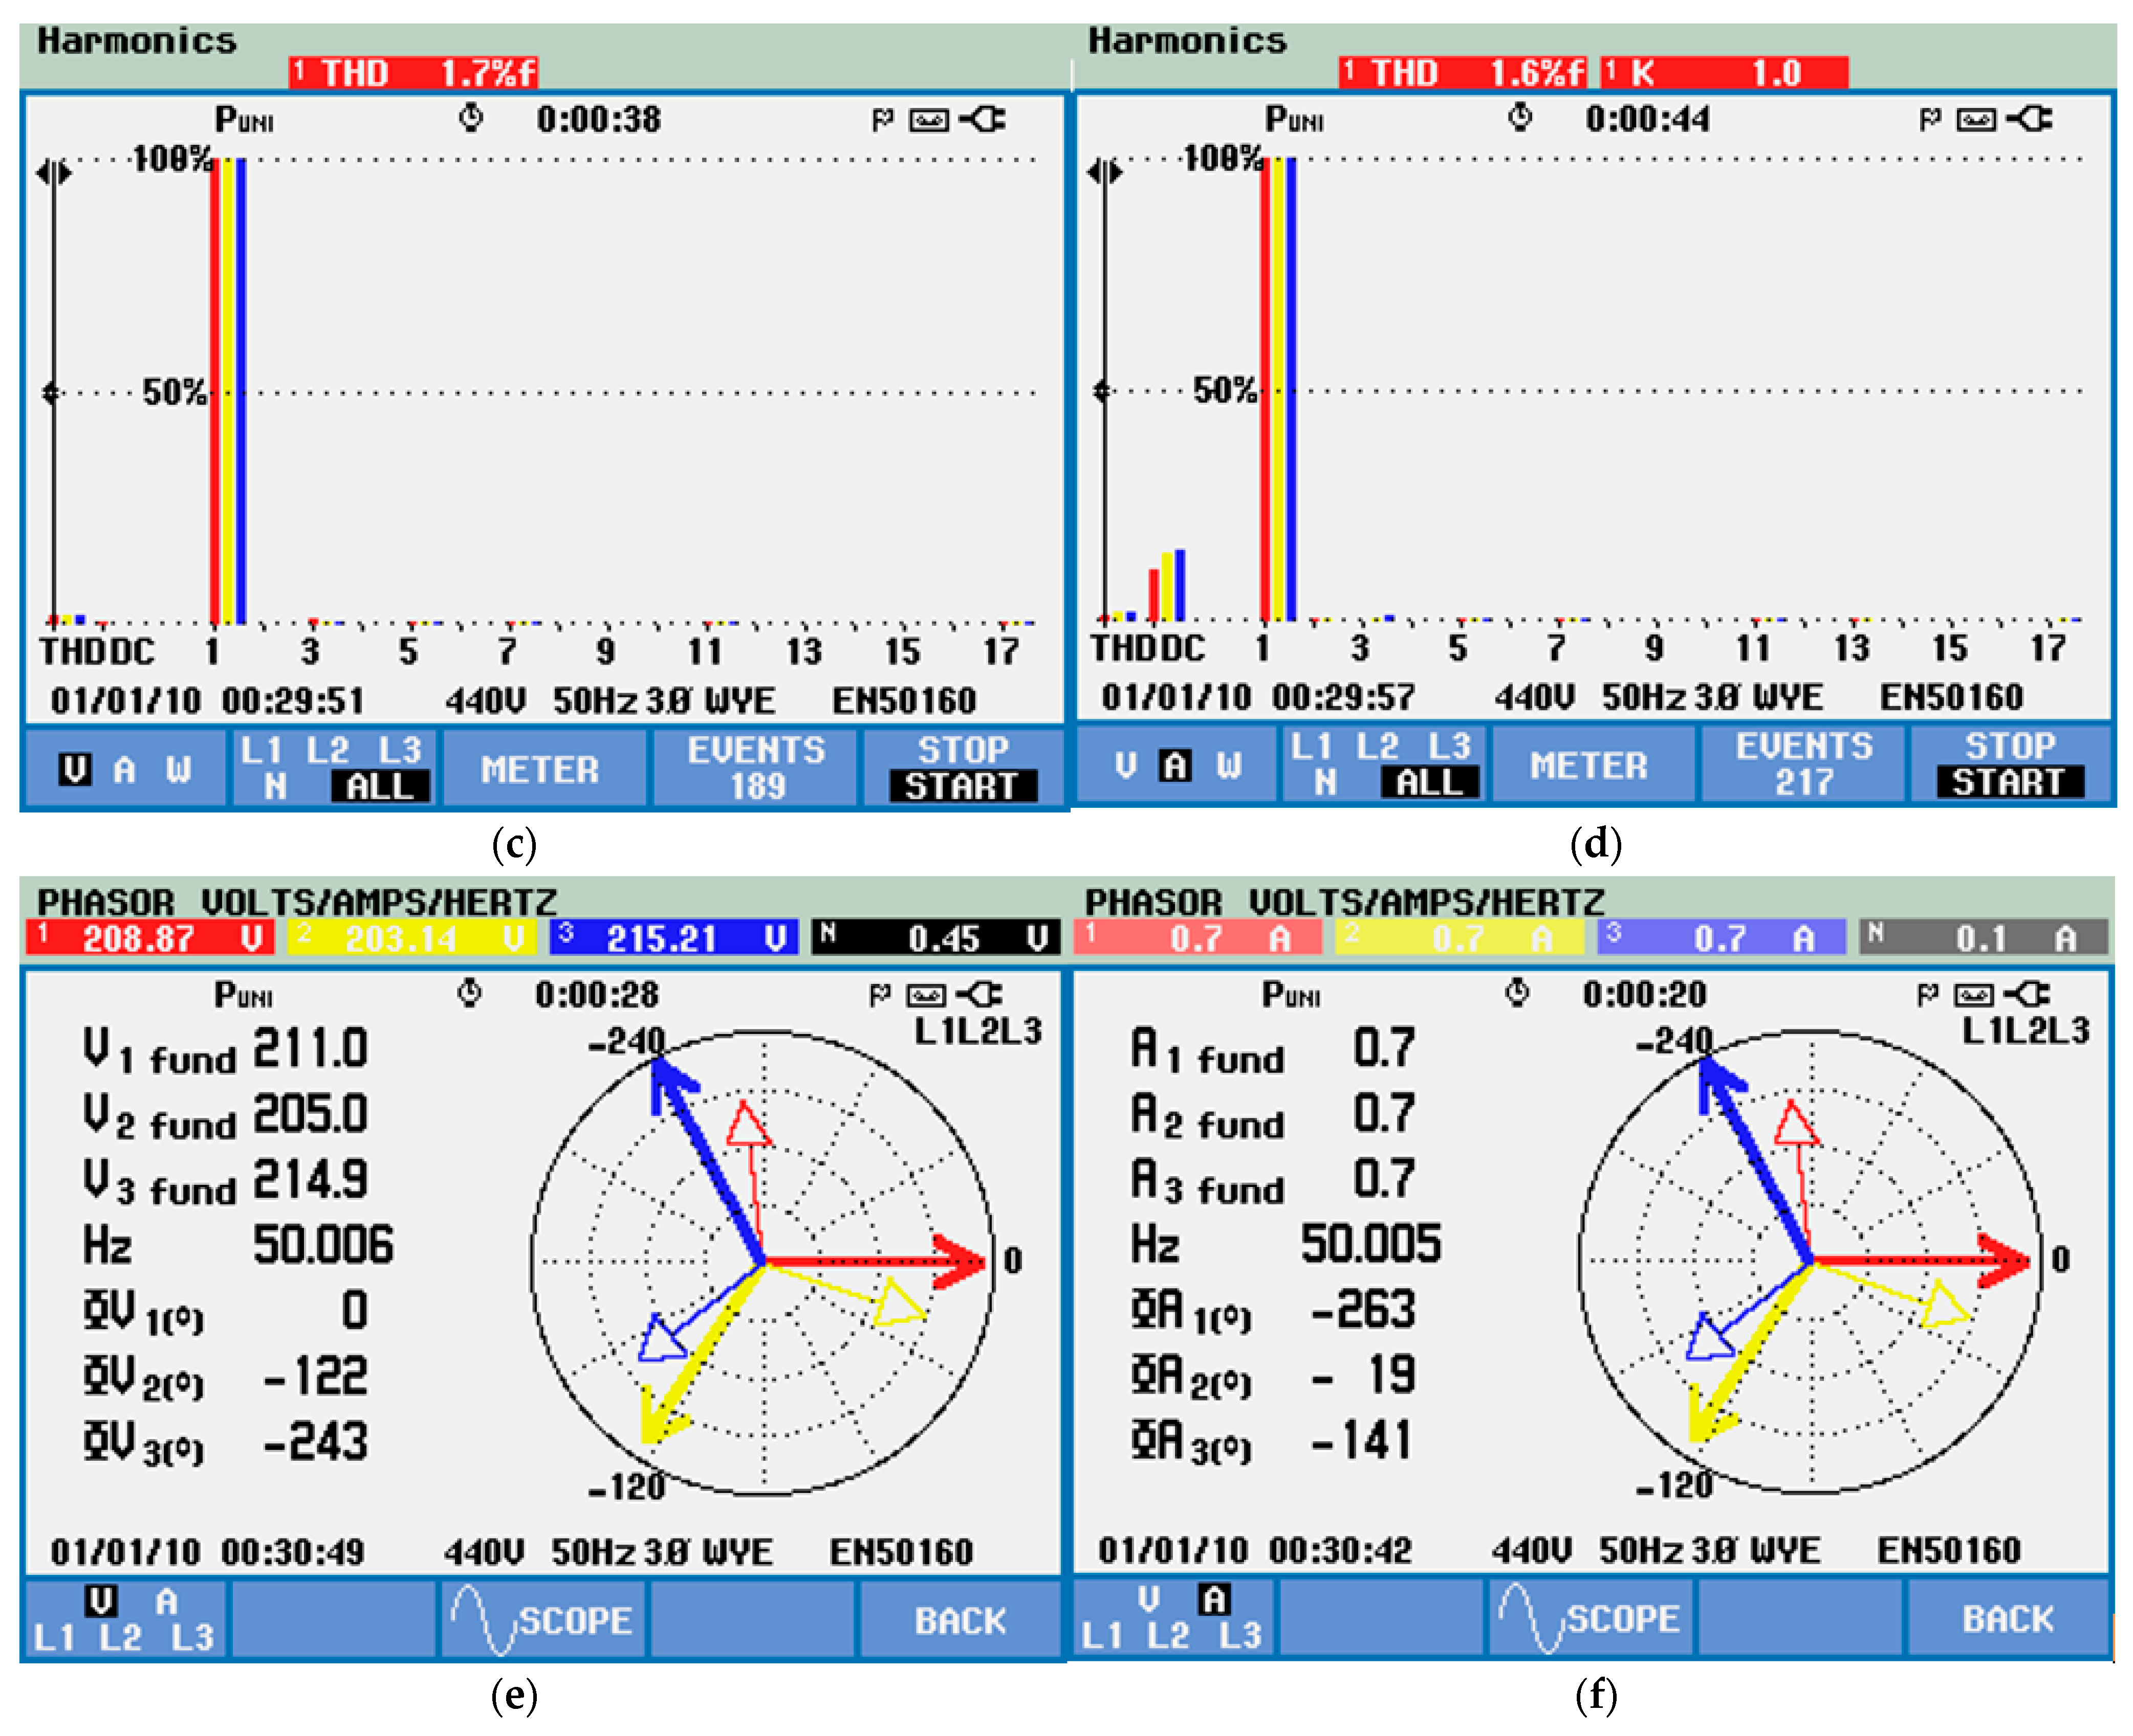
Task: Click the memory card icon in panel (c)
Action: tap(928, 120)
